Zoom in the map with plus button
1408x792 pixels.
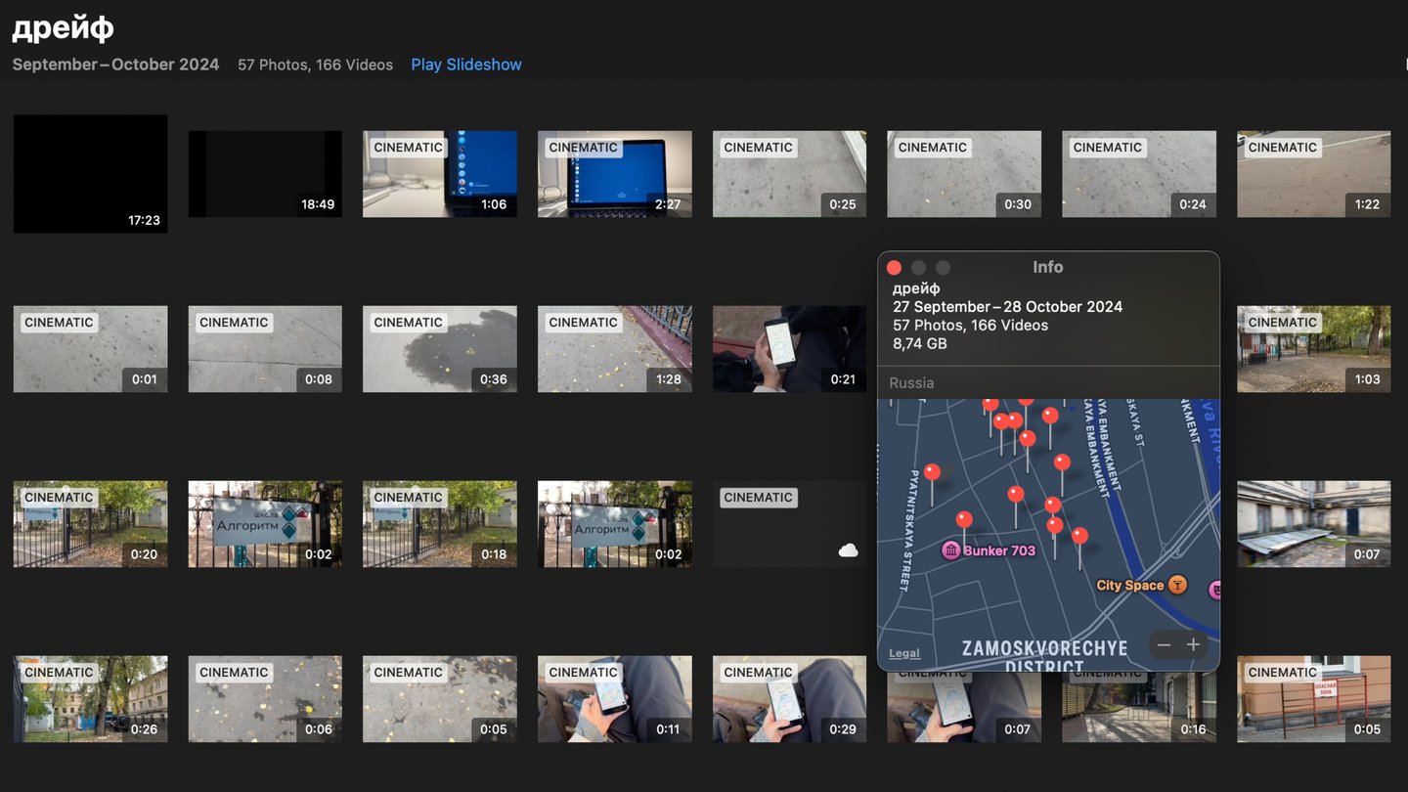(1193, 645)
